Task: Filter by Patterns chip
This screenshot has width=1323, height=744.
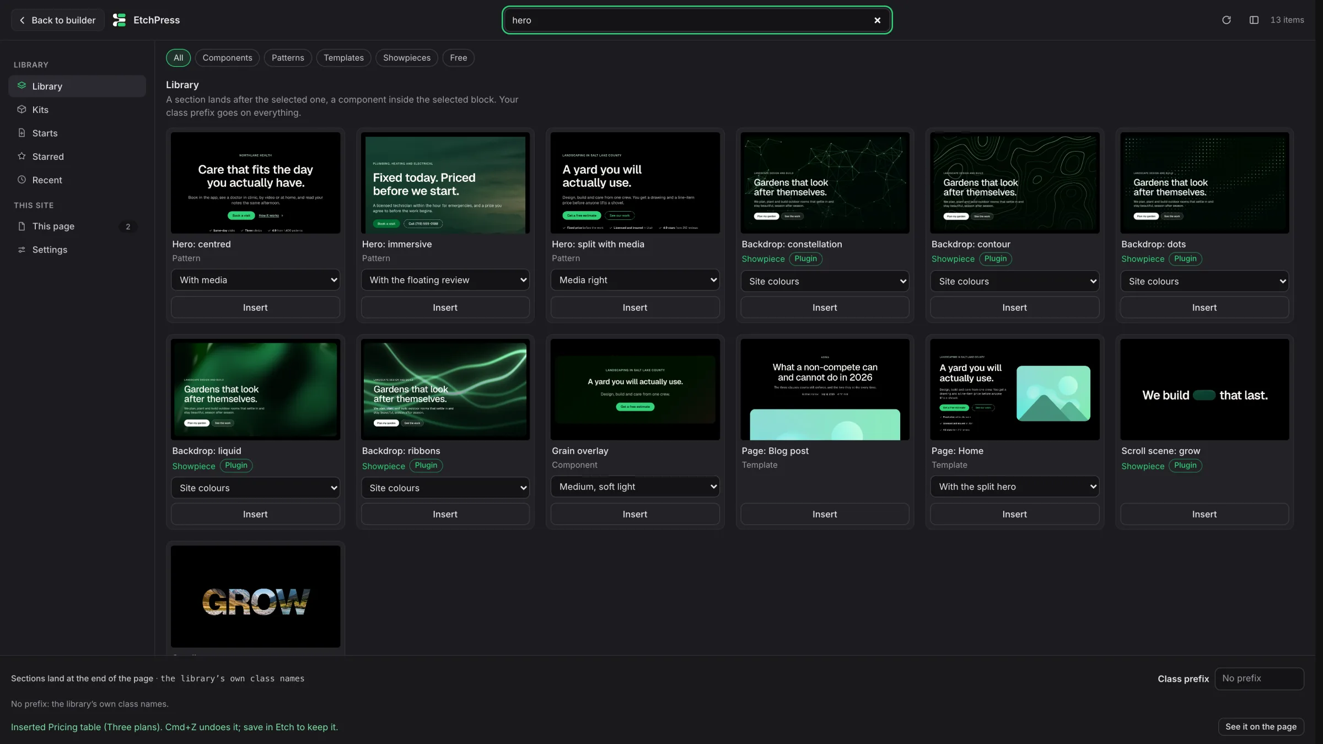Action: click(x=288, y=58)
